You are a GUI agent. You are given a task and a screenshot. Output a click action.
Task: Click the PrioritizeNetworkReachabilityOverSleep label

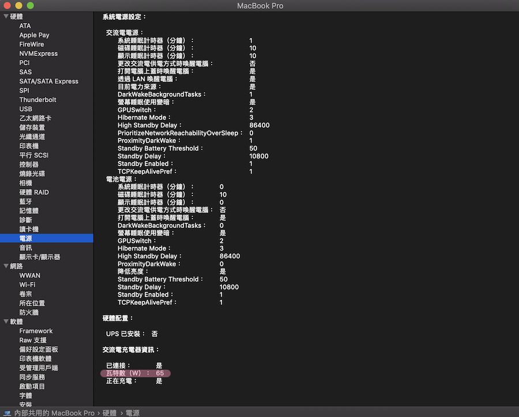[180, 133]
